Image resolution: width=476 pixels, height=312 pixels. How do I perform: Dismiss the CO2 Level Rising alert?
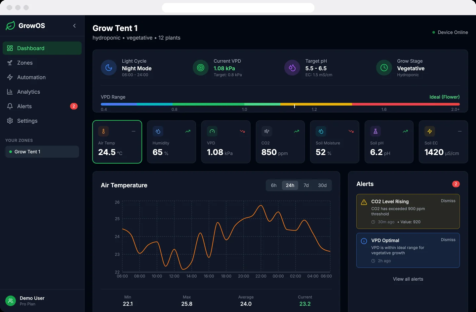click(448, 201)
